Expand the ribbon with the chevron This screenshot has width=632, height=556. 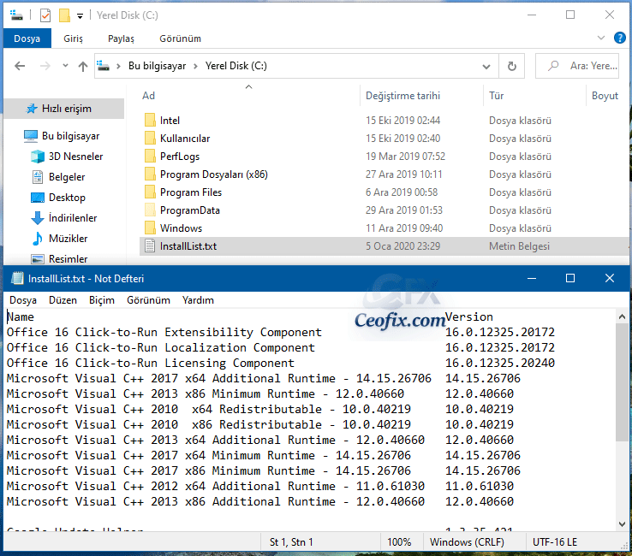[601, 38]
